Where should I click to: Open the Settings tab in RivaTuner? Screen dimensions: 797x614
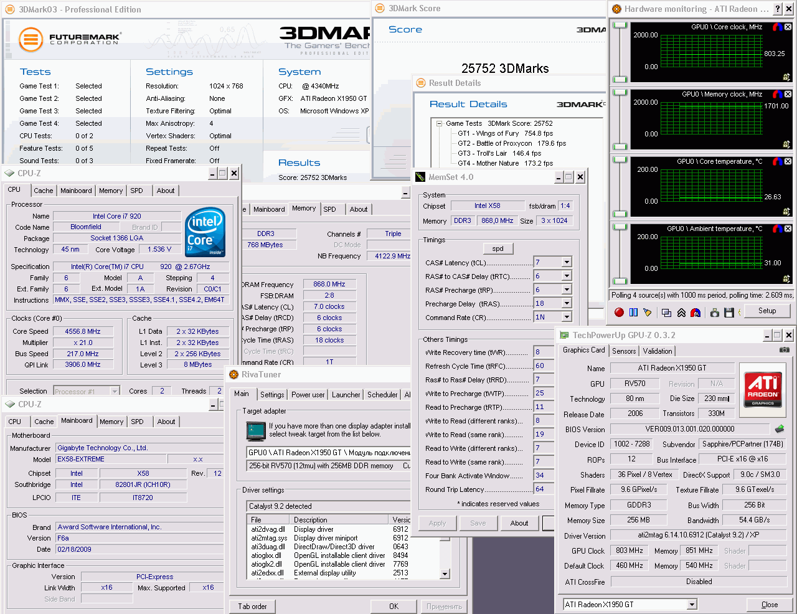[x=272, y=395]
